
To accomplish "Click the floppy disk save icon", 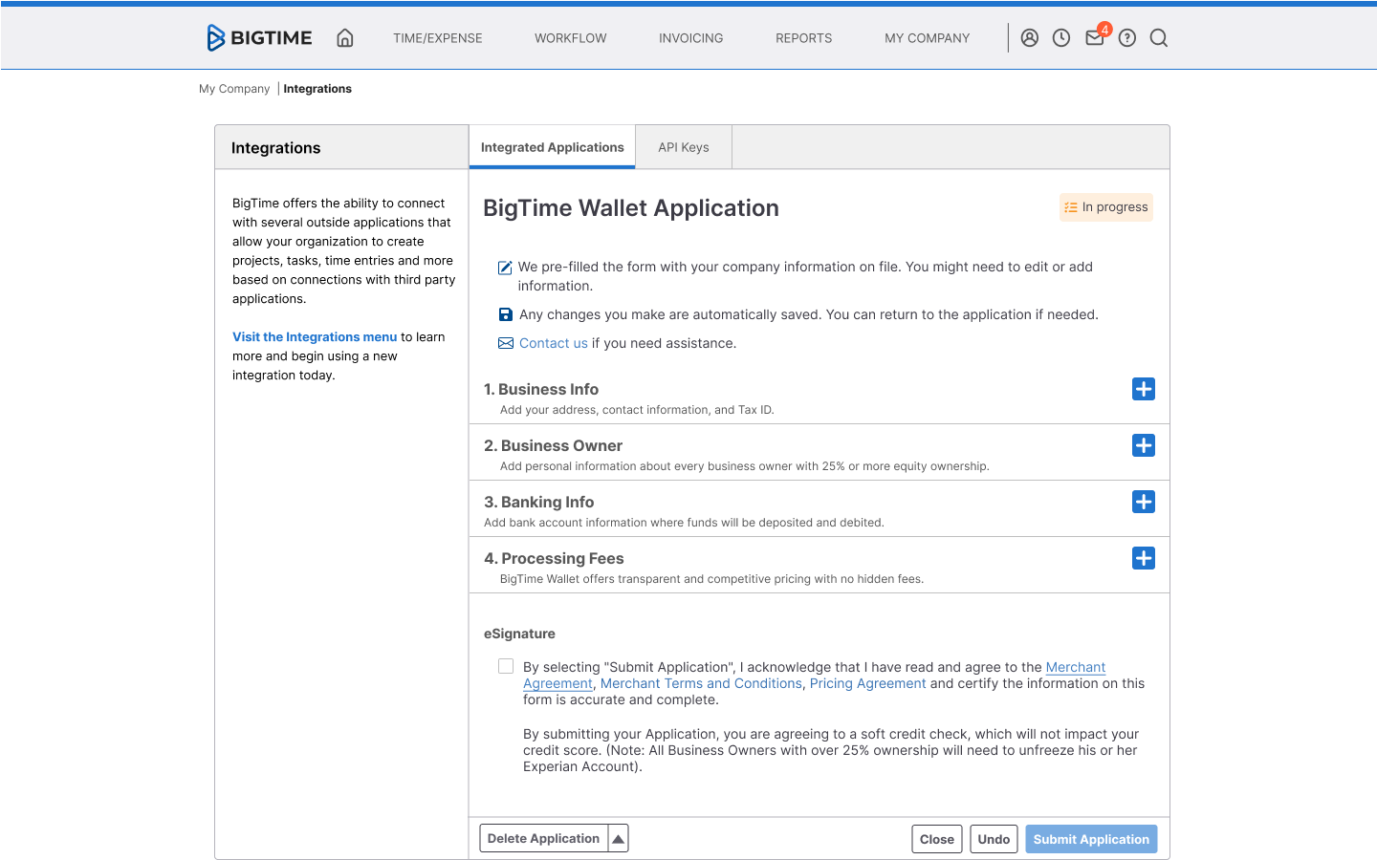I will tap(506, 314).
